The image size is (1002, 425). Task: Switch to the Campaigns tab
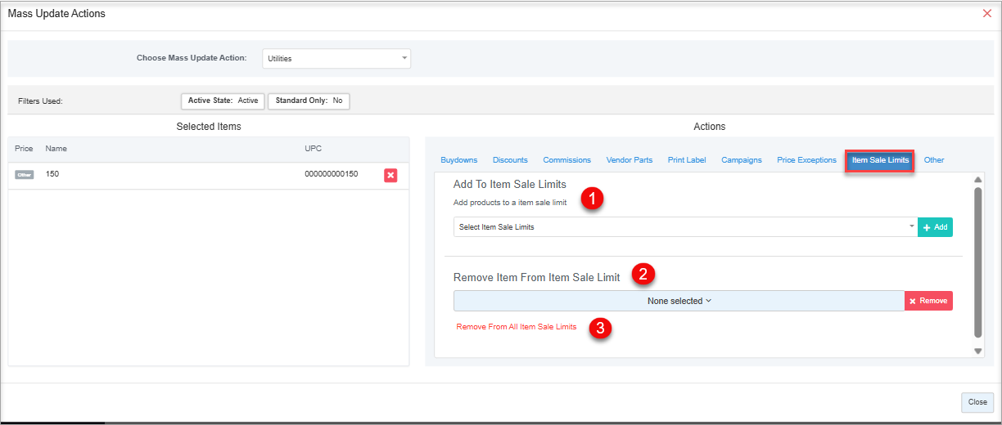coord(741,160)
